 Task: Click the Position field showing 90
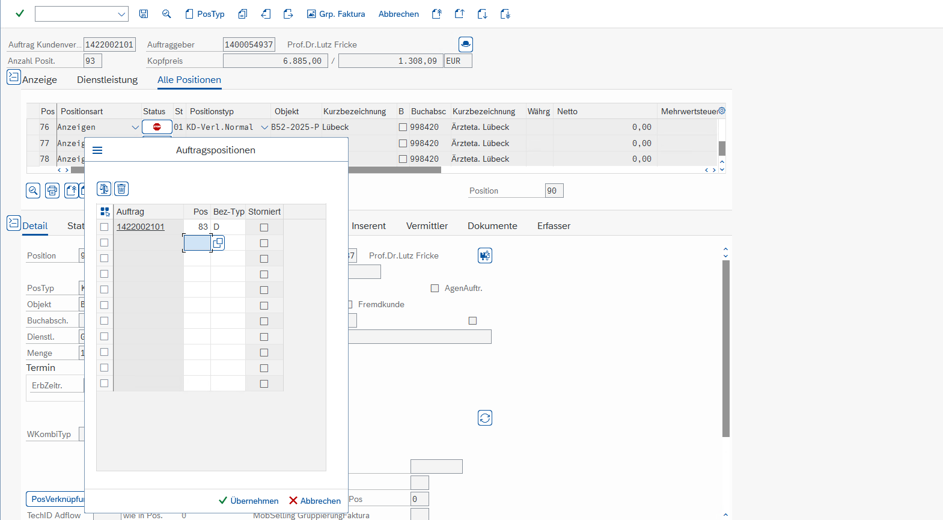(x=554, y=191)
